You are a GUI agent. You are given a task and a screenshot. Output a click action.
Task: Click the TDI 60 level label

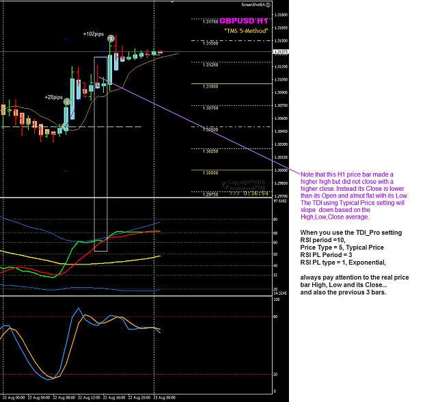click(x=275, y=243)
